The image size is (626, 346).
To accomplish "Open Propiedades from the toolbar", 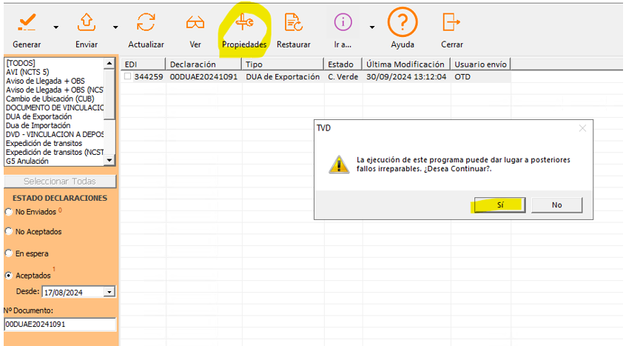I will coord(244,24).
